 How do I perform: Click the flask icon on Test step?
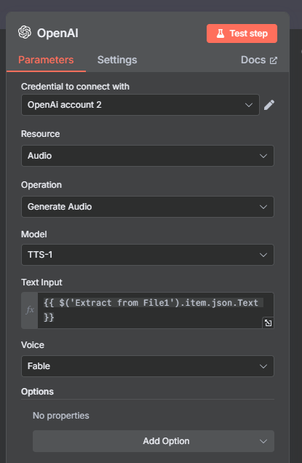(x=220, y=33)
